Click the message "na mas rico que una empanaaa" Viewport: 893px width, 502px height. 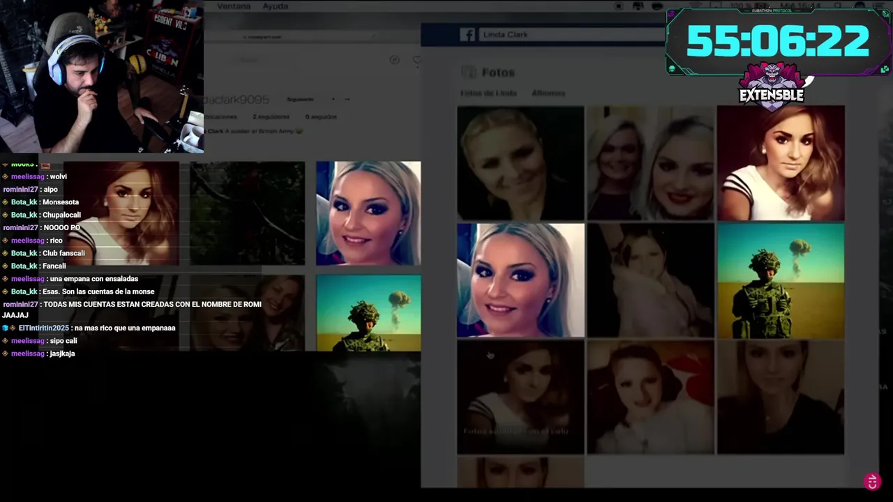(126, 328)
